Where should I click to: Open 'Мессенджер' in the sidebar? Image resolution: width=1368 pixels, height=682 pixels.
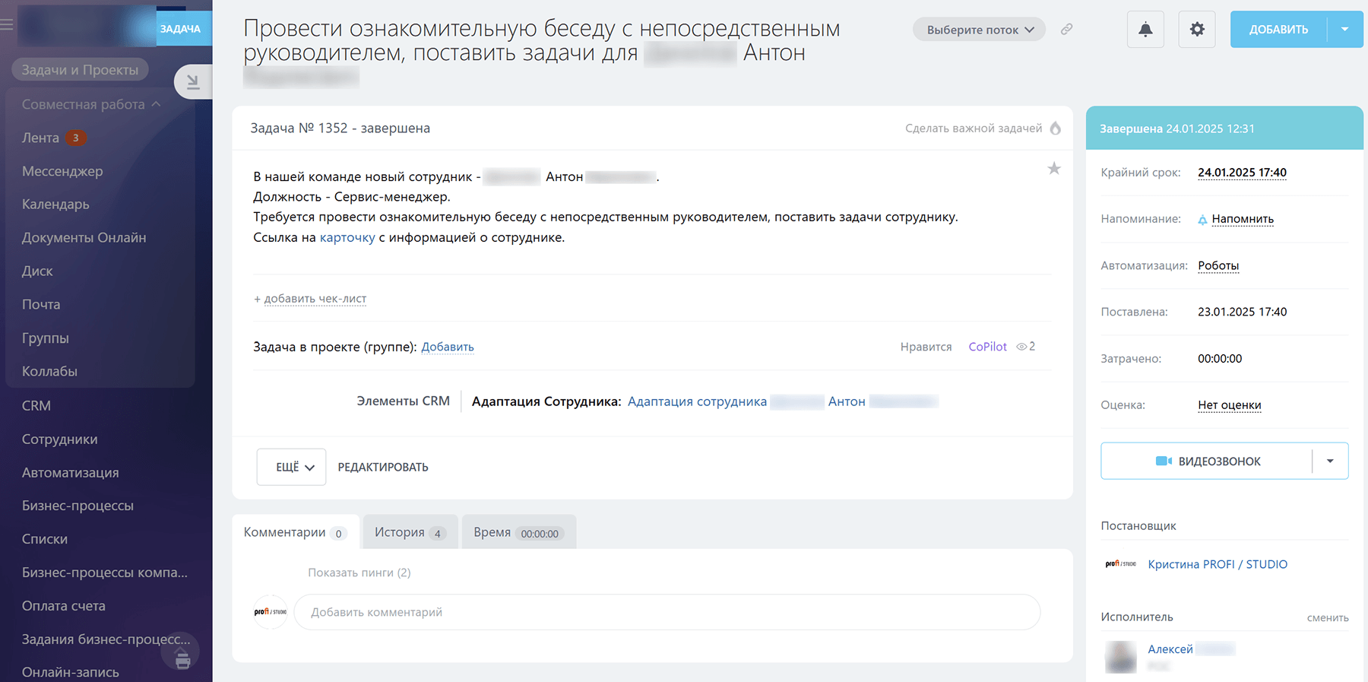coord(62,171)
